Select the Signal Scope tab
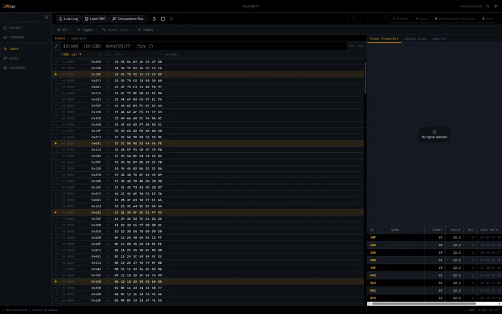The height and width of the screenshot is (314, 502). point(415,38)
